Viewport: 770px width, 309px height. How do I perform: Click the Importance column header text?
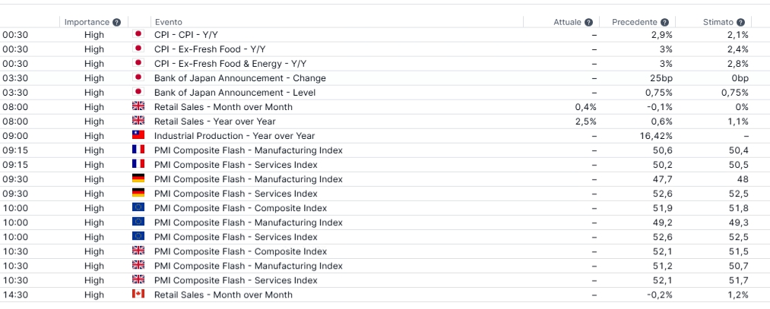(x=87, y=23)
